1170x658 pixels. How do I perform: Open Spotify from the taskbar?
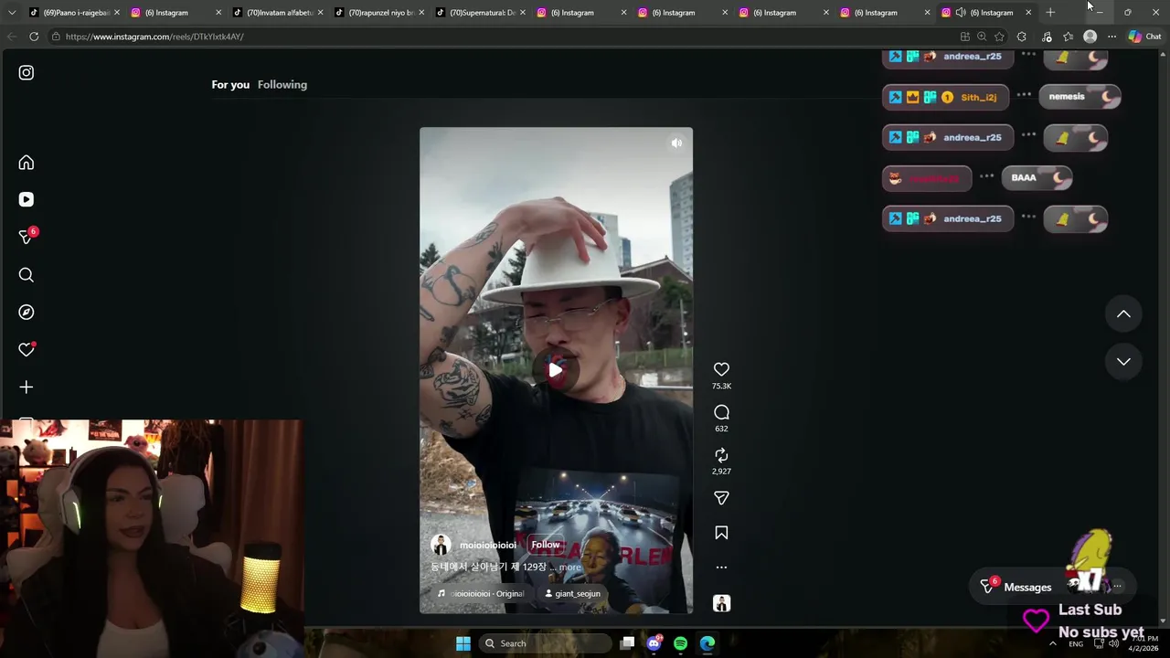(680, 643)
